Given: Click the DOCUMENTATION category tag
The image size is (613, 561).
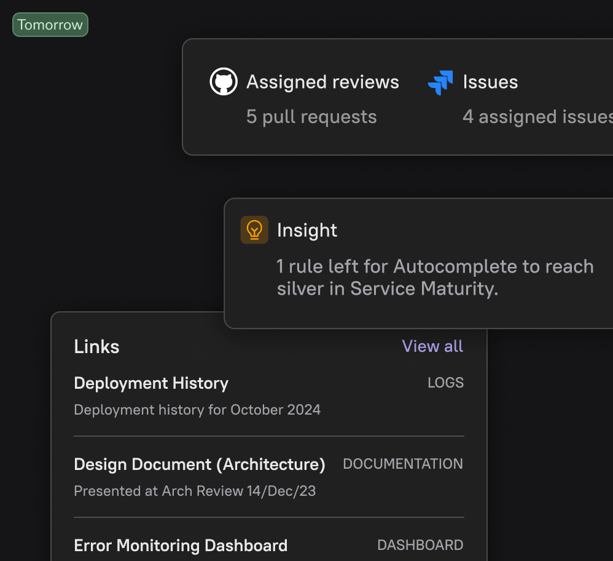Looking at the screenshot, I should pos(403,464).
